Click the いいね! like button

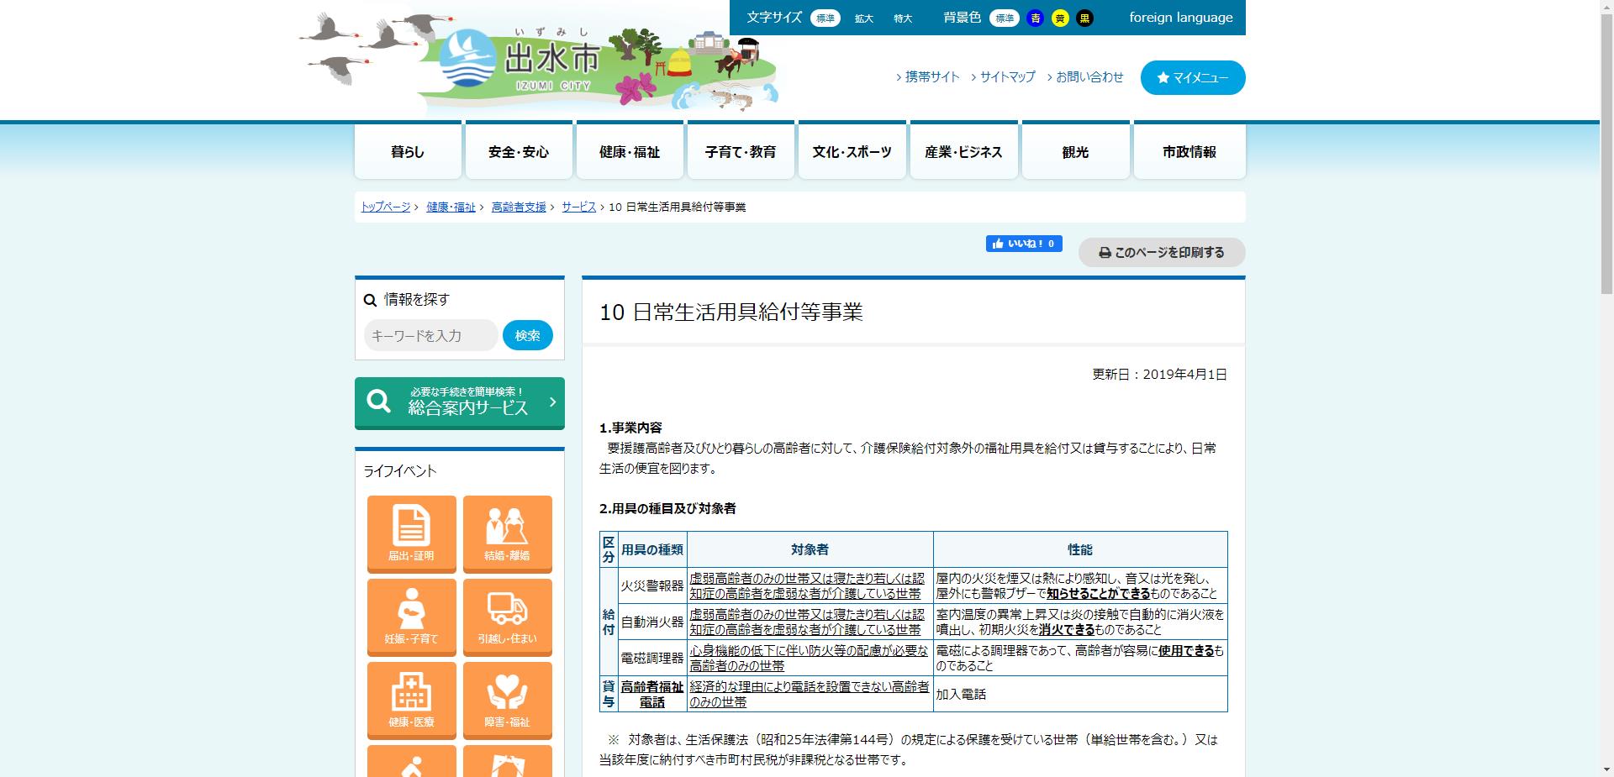(x=1024, y=243)
